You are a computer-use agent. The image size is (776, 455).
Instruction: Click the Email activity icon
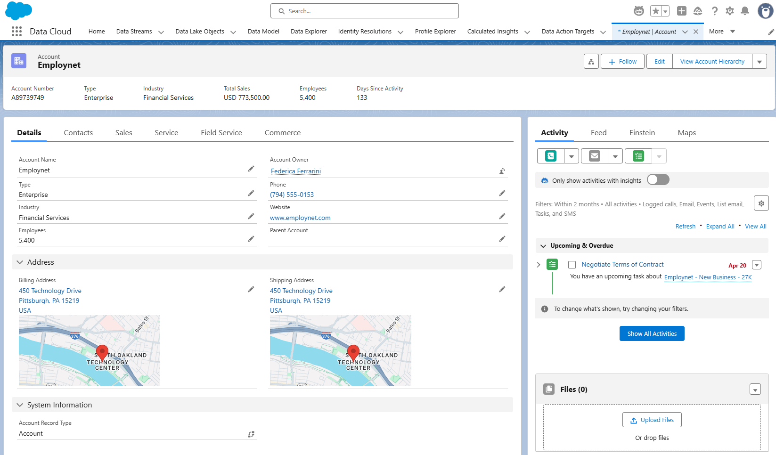click(595, 156)
